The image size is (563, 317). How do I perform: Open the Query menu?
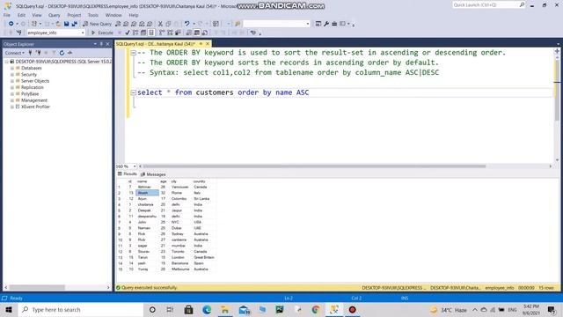(55, 15)
